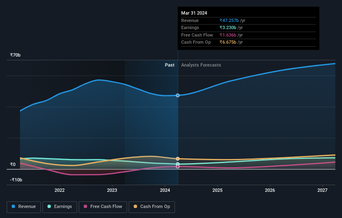Select the Free Cash Flow pink data point marker
Screen dimensions: 342x218
click(178, 166)
